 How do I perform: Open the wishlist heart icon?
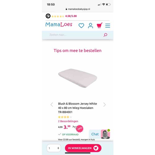(x=81, y=25)
